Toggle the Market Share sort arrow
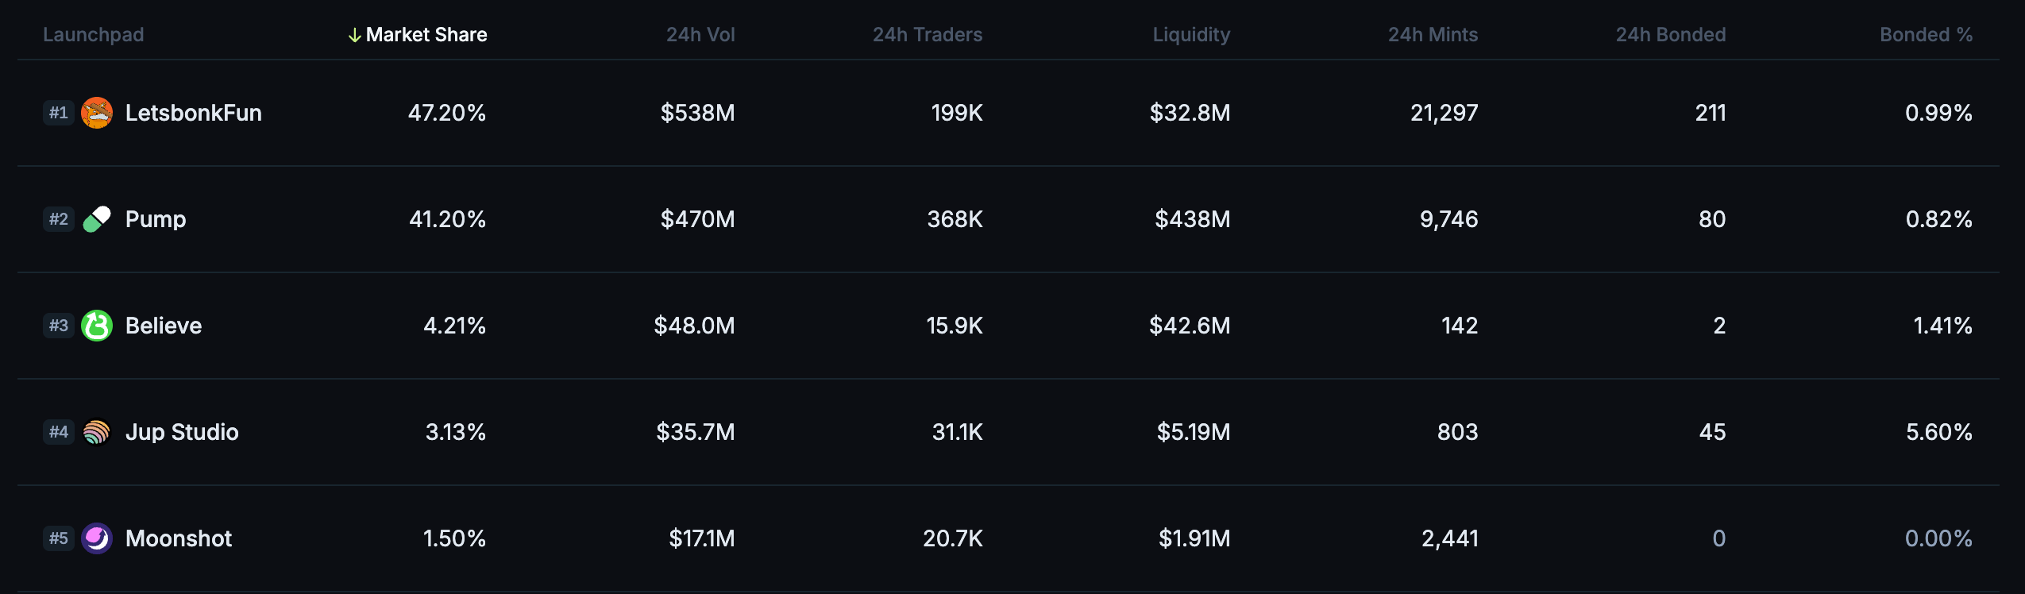The image size is (2025, 594). tap(355, 35)
